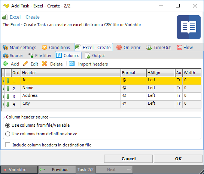Click the green Add plus icon
Viewport: 204px width, 174px height.
[6, 64]
